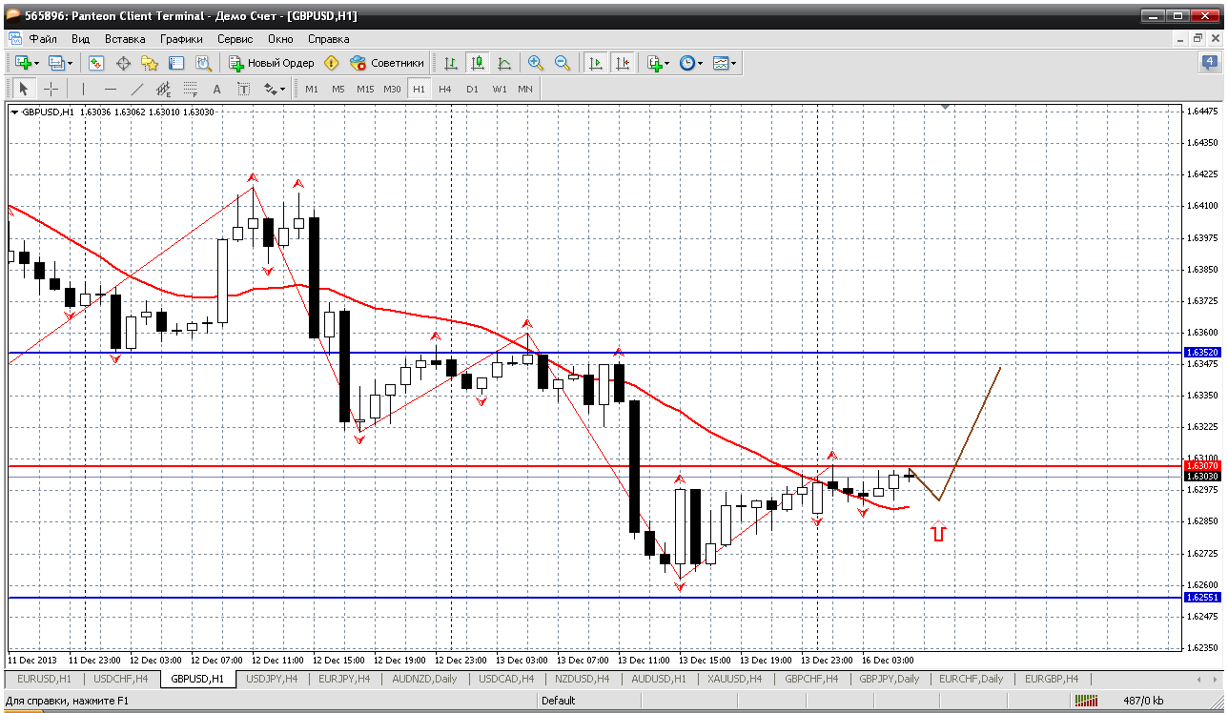Click the Zoom In magnifier icon

tap(536, 63)
